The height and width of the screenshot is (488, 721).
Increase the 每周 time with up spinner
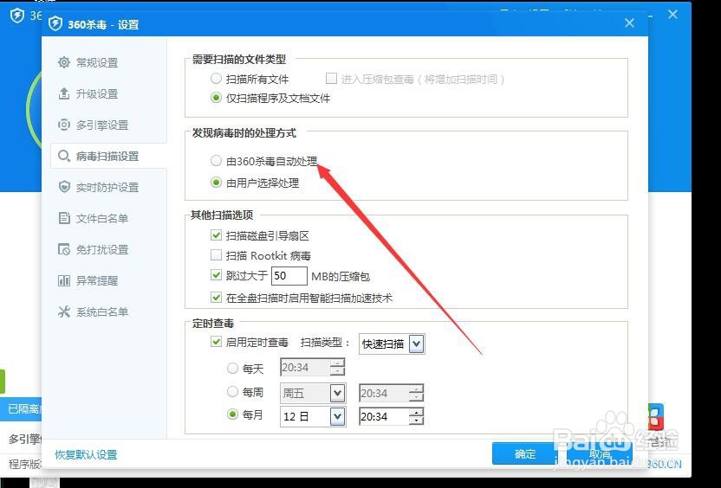416,388
